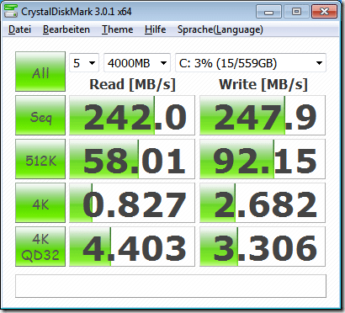
Task: Start the 4K benchmark test
Action: pos(40,203)
